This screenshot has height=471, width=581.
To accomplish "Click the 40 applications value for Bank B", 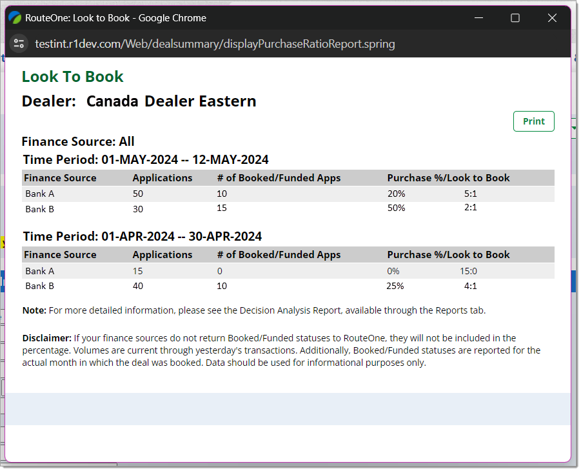I will click(x=138, y=286).
